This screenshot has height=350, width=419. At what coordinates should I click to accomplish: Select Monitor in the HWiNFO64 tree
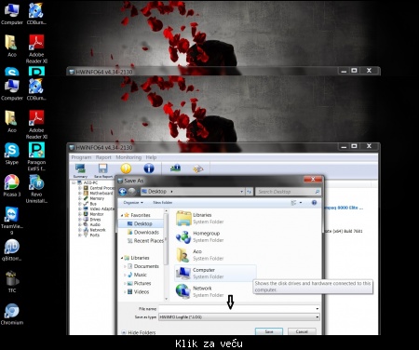coord(97,214)
